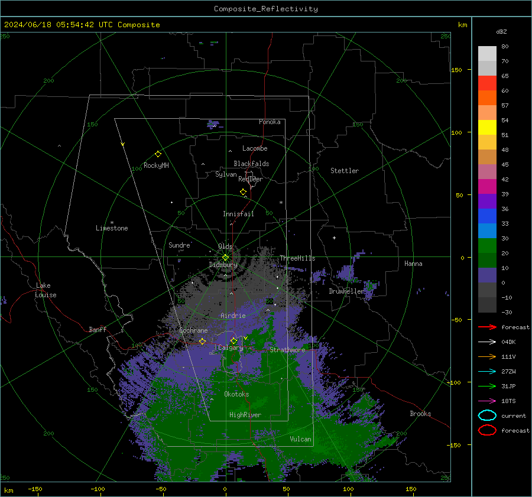Viewport: 532px width, 497px height.
Task: Click the yellow radar site marker at Olds
Action: click(x=225, y=258)
